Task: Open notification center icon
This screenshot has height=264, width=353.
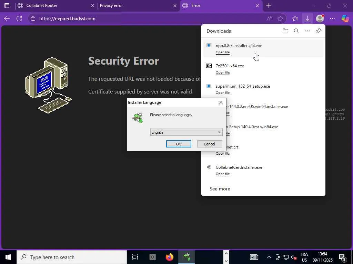Action: click(342, 257)
